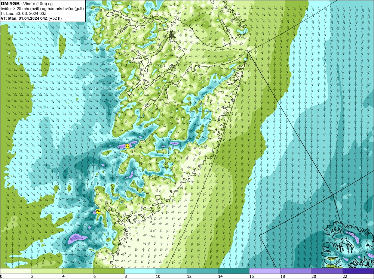Click the yellow gust label reading 26
This screenshot has width=374, height=279.
pyautogui.click(x=98, y=211)
